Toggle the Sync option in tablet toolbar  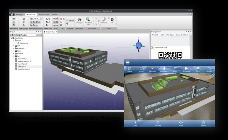point(198,68)
